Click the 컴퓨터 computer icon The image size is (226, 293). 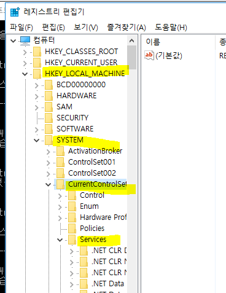click(25, 41)
